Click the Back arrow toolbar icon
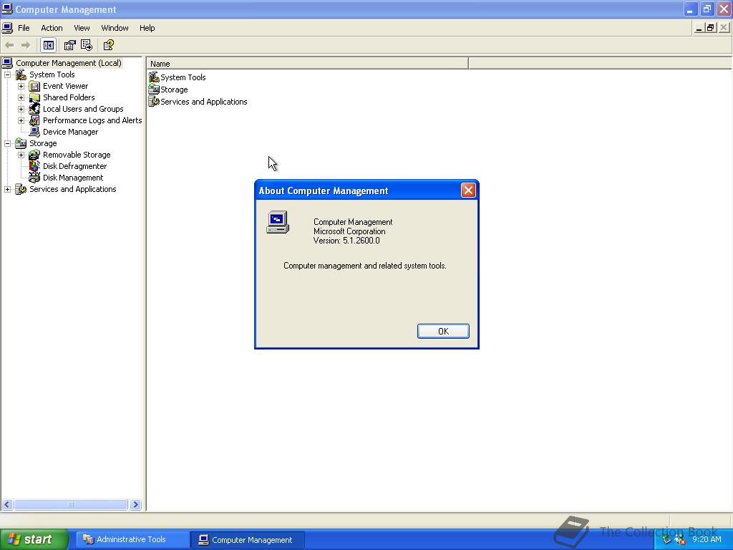The height and width of the screenshot is (550, 733). coord(9,45)
